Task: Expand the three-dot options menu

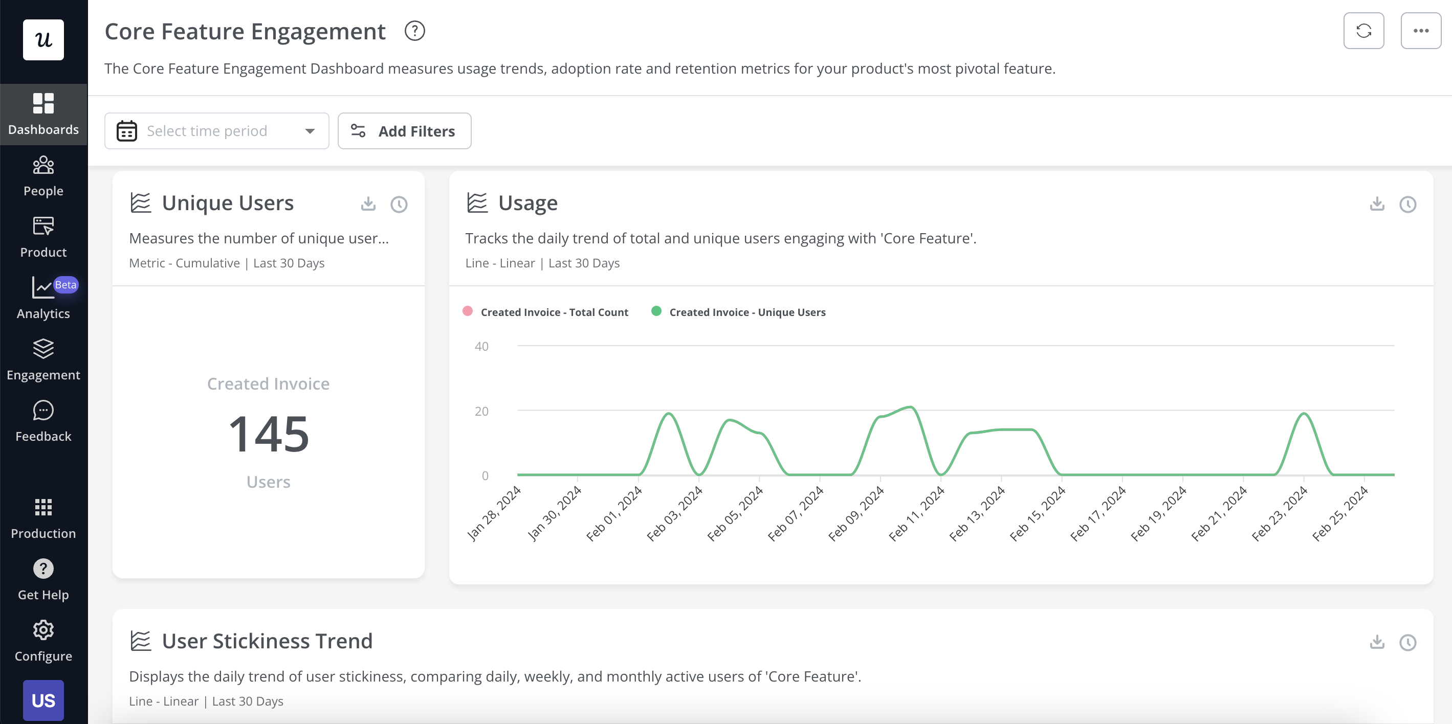Action: 1421,31
